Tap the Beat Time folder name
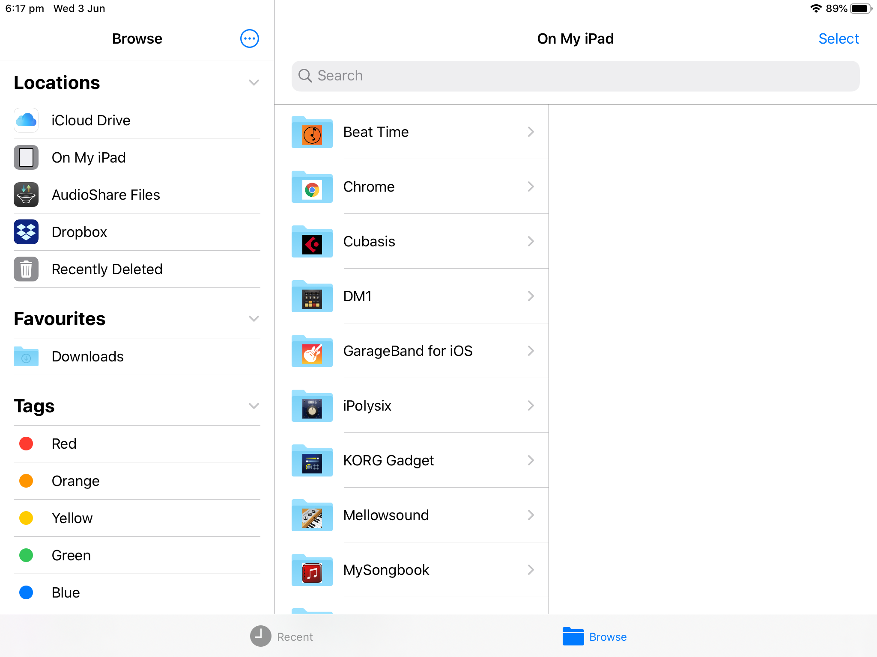This screenshot has height=657, width=877. (x=376, y=132)
